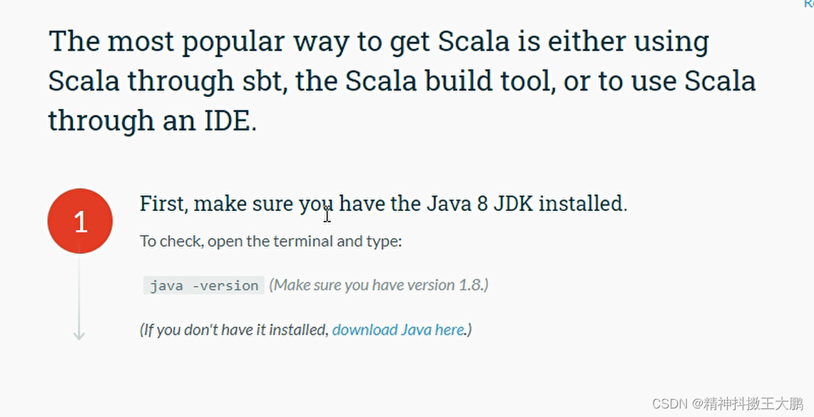Screen dimensions: 814x417
Task: Click 'installed.' at end of step heading
Action: click(x=583, y=203)
